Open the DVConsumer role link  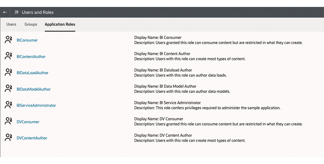pos(28,122)
